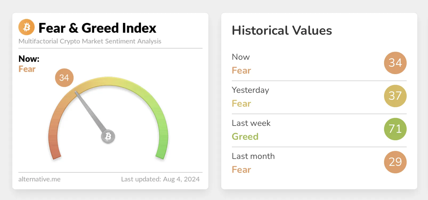This screenshot has height=200, width=428.
Task: Click the orange Bitcoin logo icon
Action: coord(26,27)
